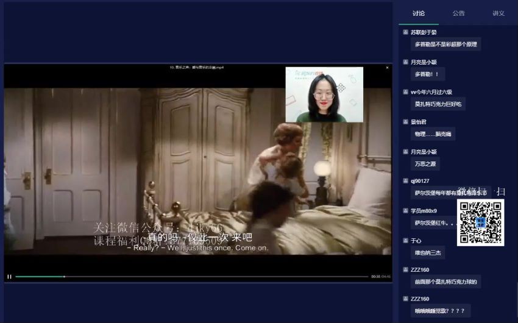The height and width of the screenshot is (323, 518).
Task: Click avatar icon above 多普勒！！ message
Action: (x=405, y=62)
